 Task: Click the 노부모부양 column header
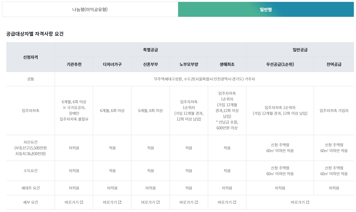(x=189, y=65)
